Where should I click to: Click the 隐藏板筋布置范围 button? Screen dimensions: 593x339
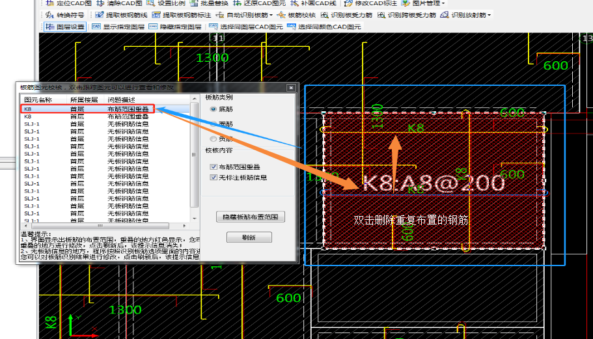(x=251, y=217)
